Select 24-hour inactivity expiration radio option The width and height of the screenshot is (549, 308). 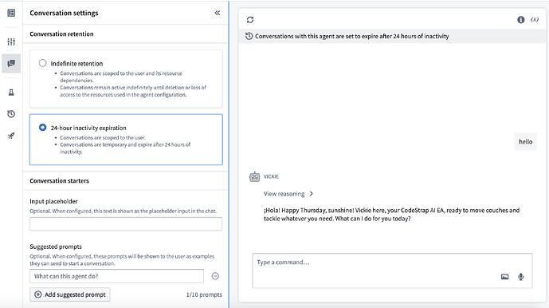click(x=43, y=128)
